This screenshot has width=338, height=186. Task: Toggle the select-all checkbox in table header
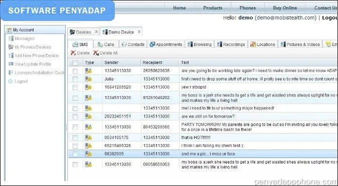pos(75,62)
